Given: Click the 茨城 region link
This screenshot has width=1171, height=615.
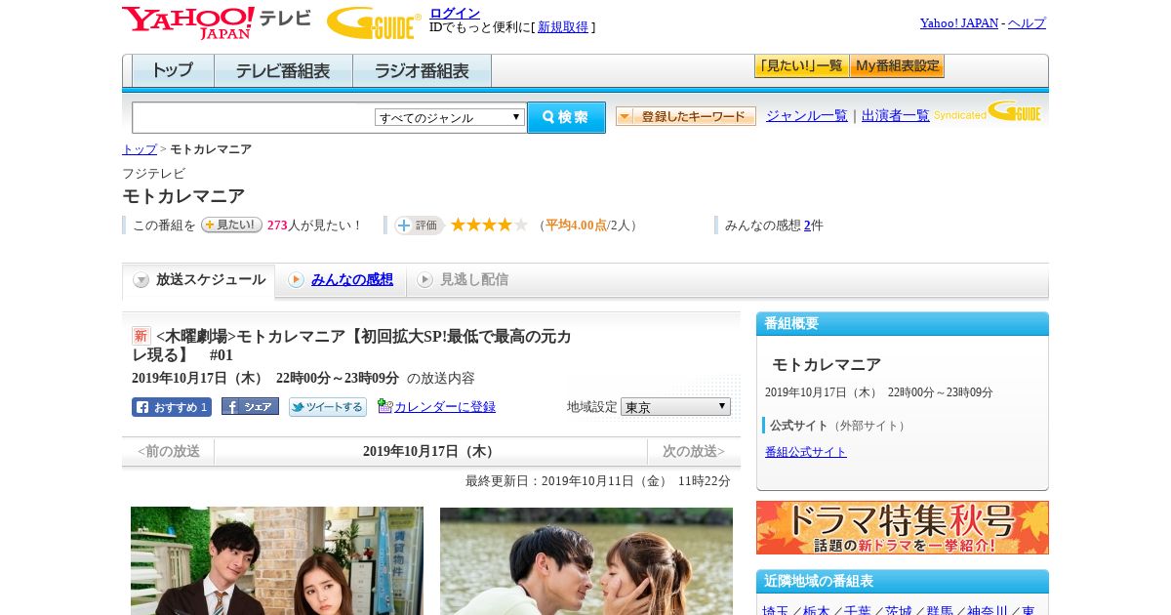Looking at the screenshot, I should click(899, 610).
